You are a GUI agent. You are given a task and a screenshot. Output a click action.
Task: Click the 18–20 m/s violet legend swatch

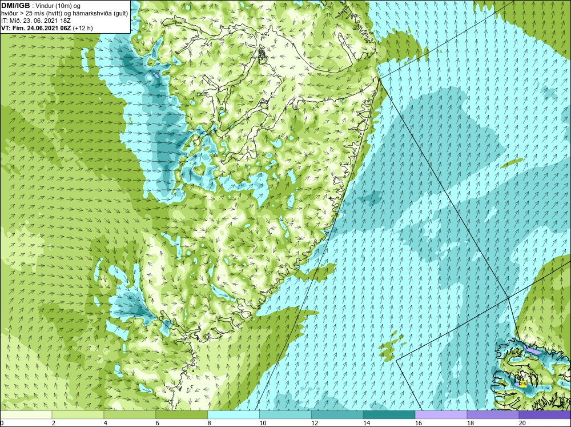pos(493,414)
